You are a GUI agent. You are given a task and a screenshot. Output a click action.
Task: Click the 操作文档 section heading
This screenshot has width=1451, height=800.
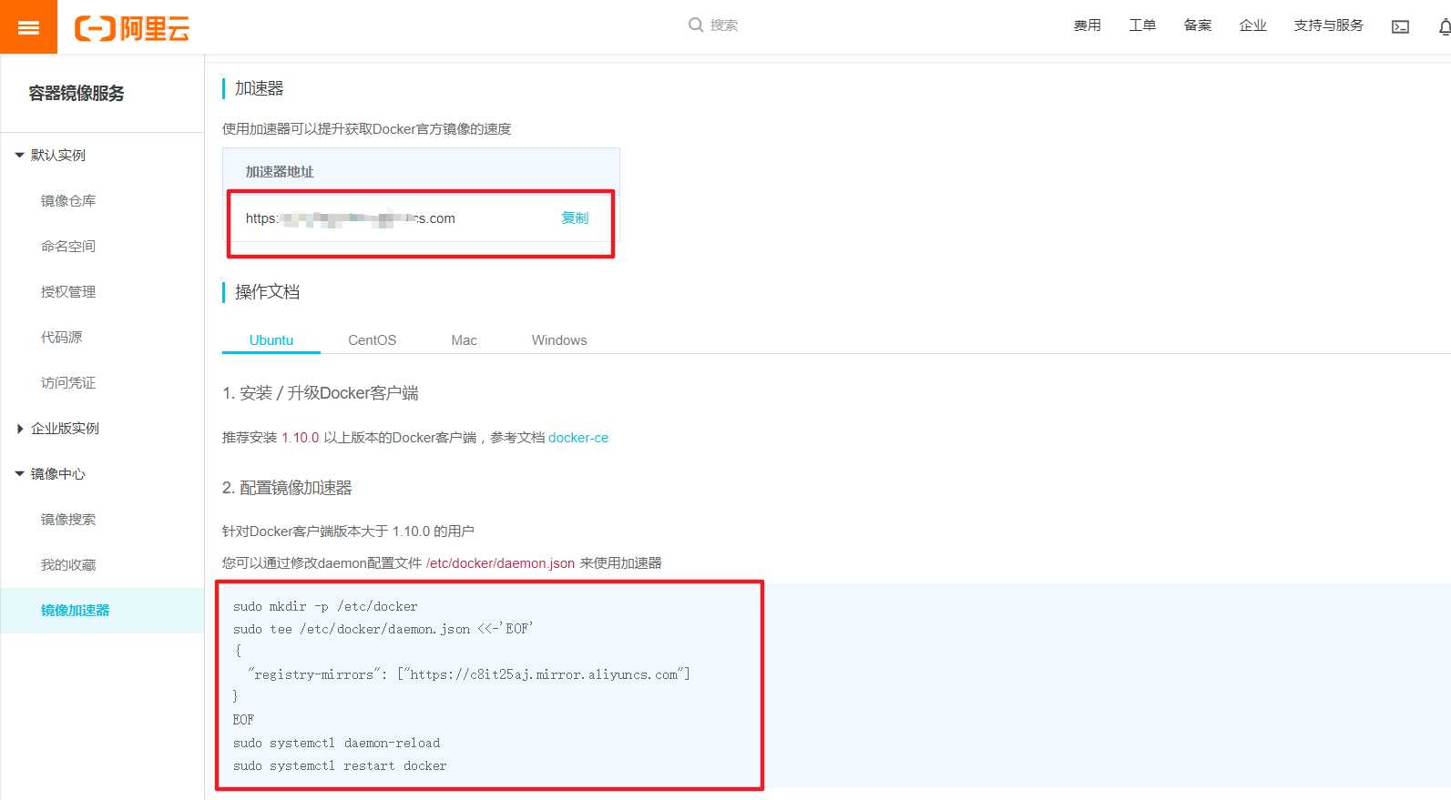pos(267,291)
